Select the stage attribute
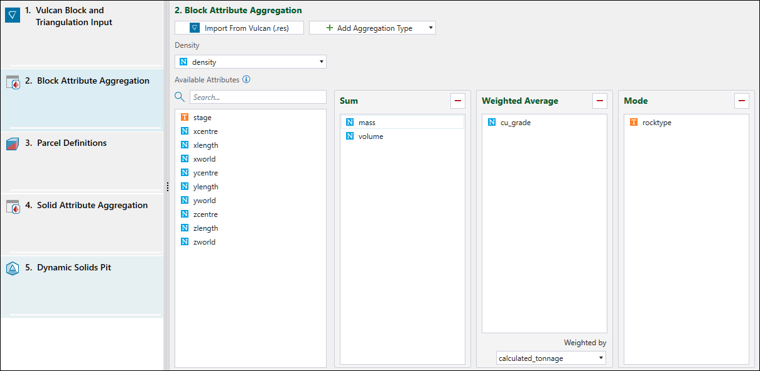760x371 pixels. [x=202, y=118]
